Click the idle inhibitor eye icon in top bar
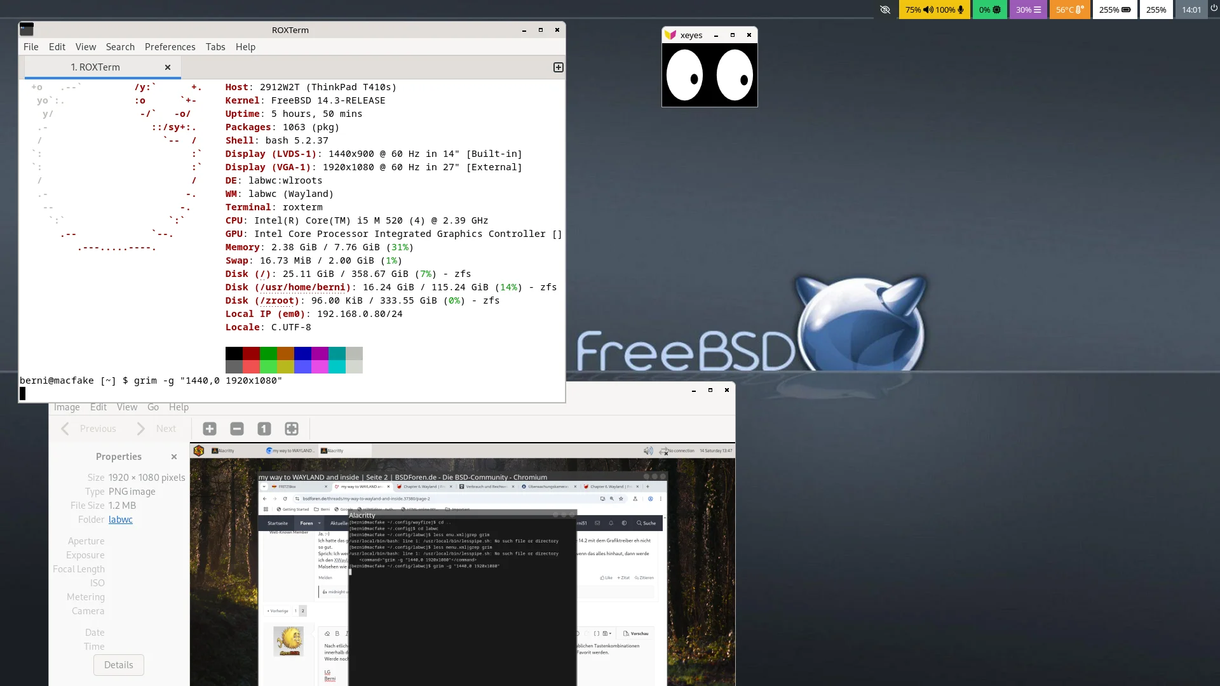This screenshot has width=1220, height=686. [885, 10]
